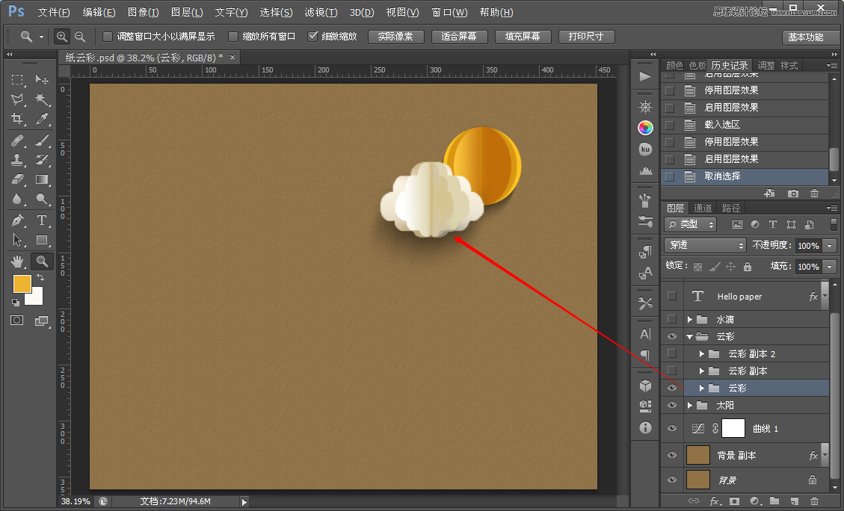The height and width of the screenshot is (511, 844).
Task: Show the Hello paper text layer
Action: coord(672,297)
